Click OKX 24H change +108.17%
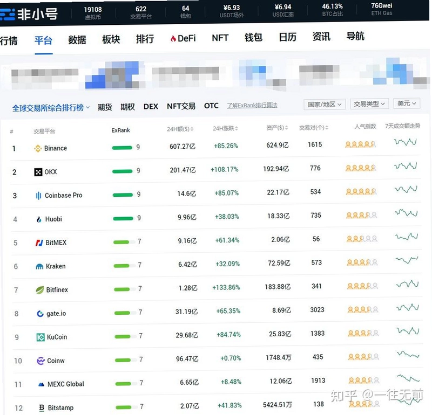The width and height of the screenshot is (432, 415). (x=225, y=169)
